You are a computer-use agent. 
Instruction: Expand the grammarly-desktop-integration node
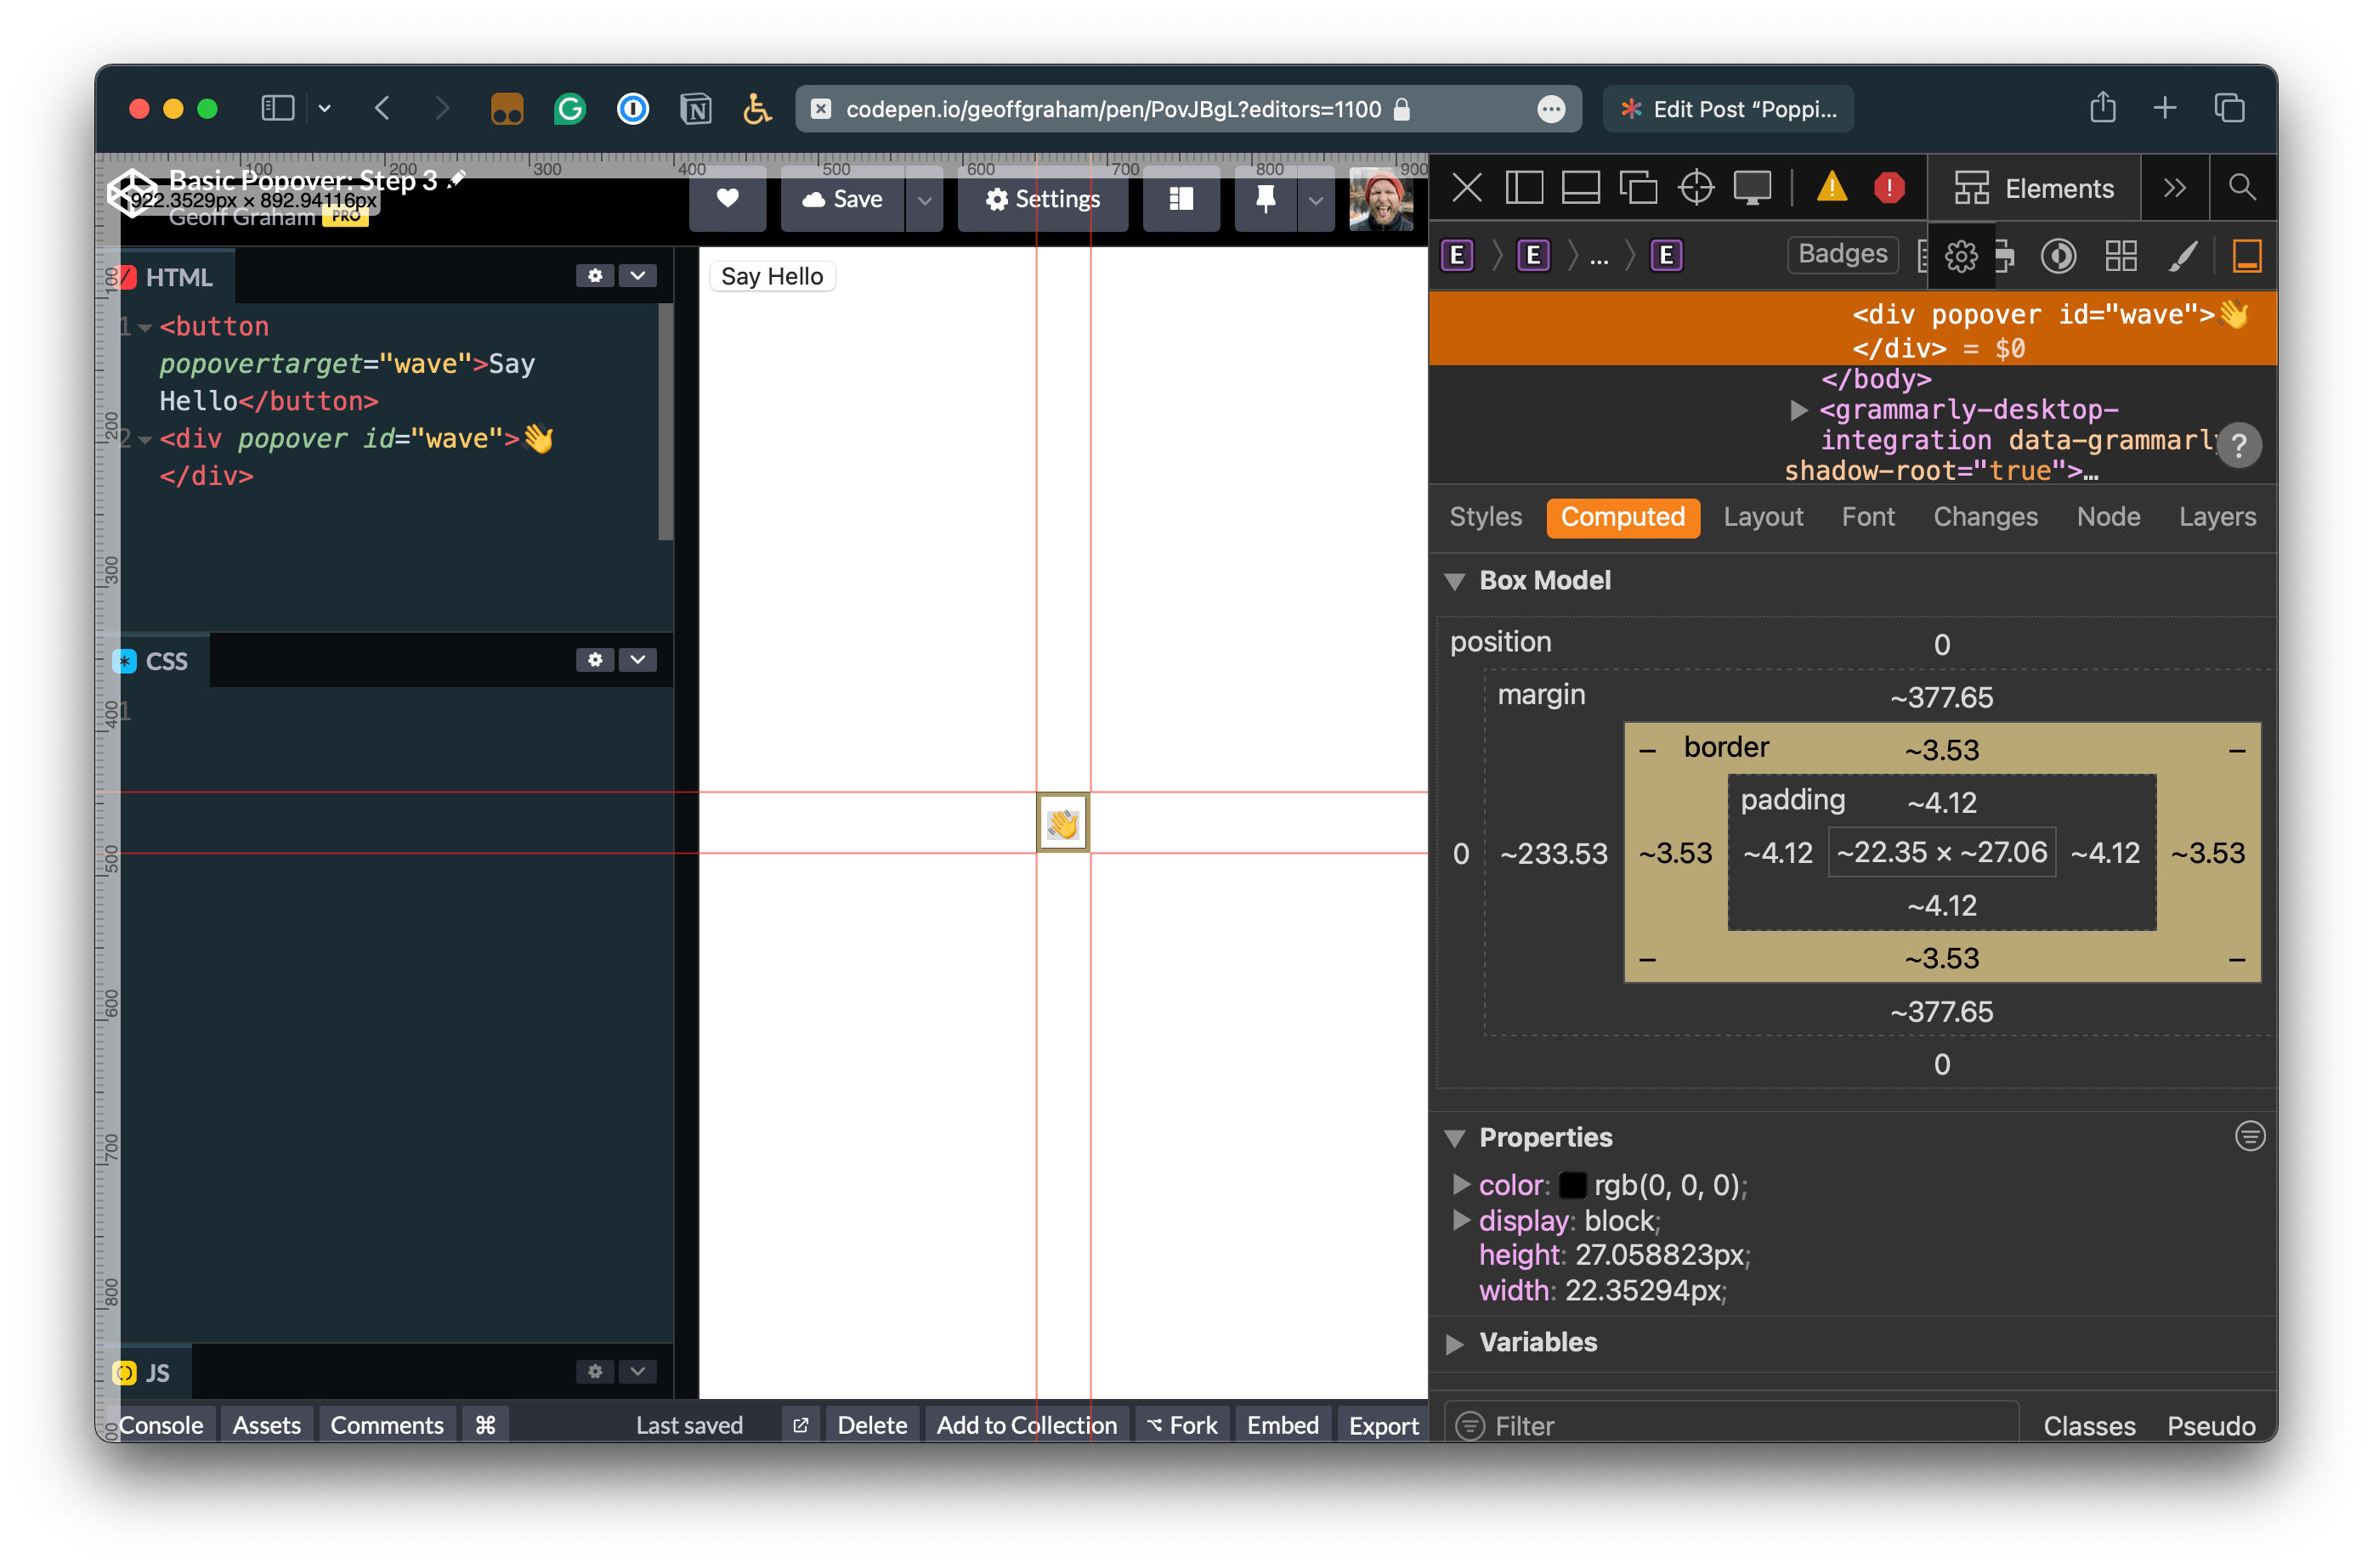pyautogui.click(x=1798, y=410)
